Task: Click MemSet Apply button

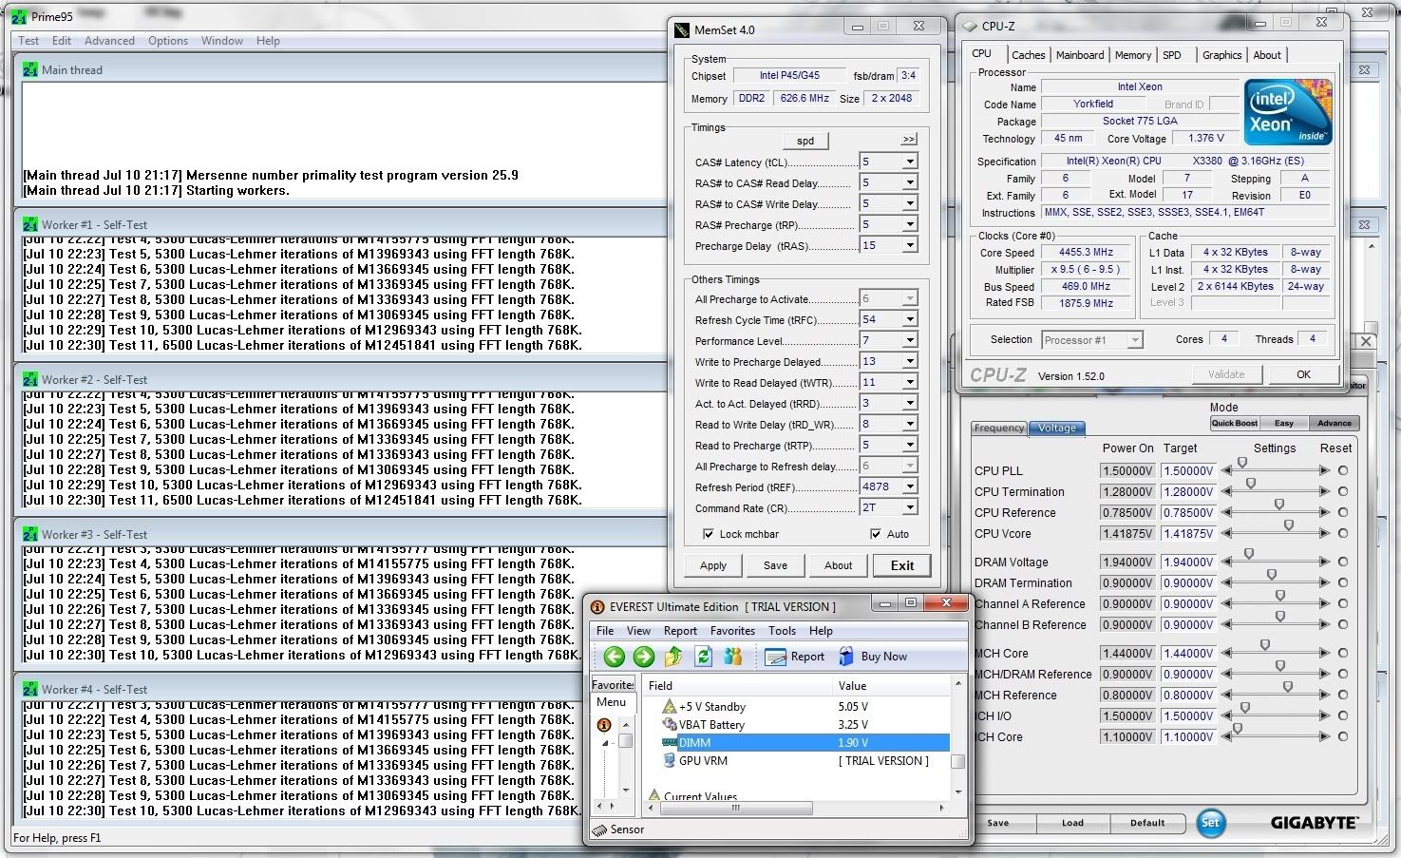Action: click(713, 565)
